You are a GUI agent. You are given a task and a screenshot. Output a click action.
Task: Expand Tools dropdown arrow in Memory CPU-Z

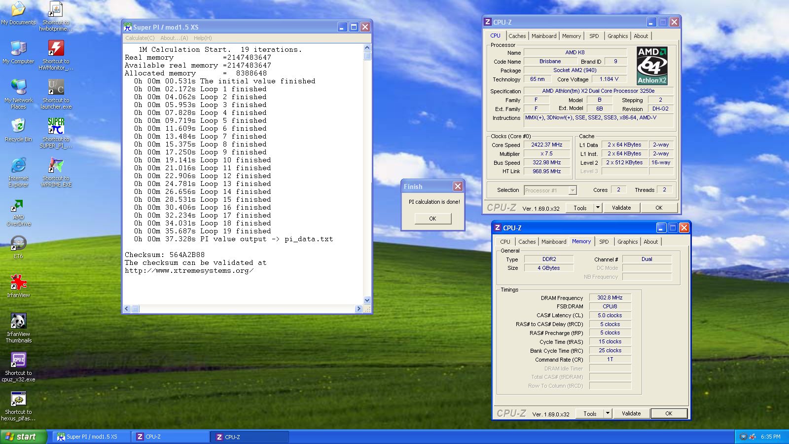pos(608,413)
